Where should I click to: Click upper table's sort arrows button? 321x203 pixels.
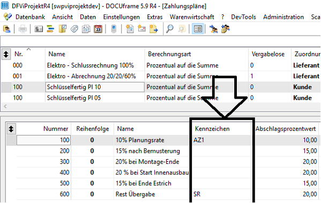(x=6, y=54)
